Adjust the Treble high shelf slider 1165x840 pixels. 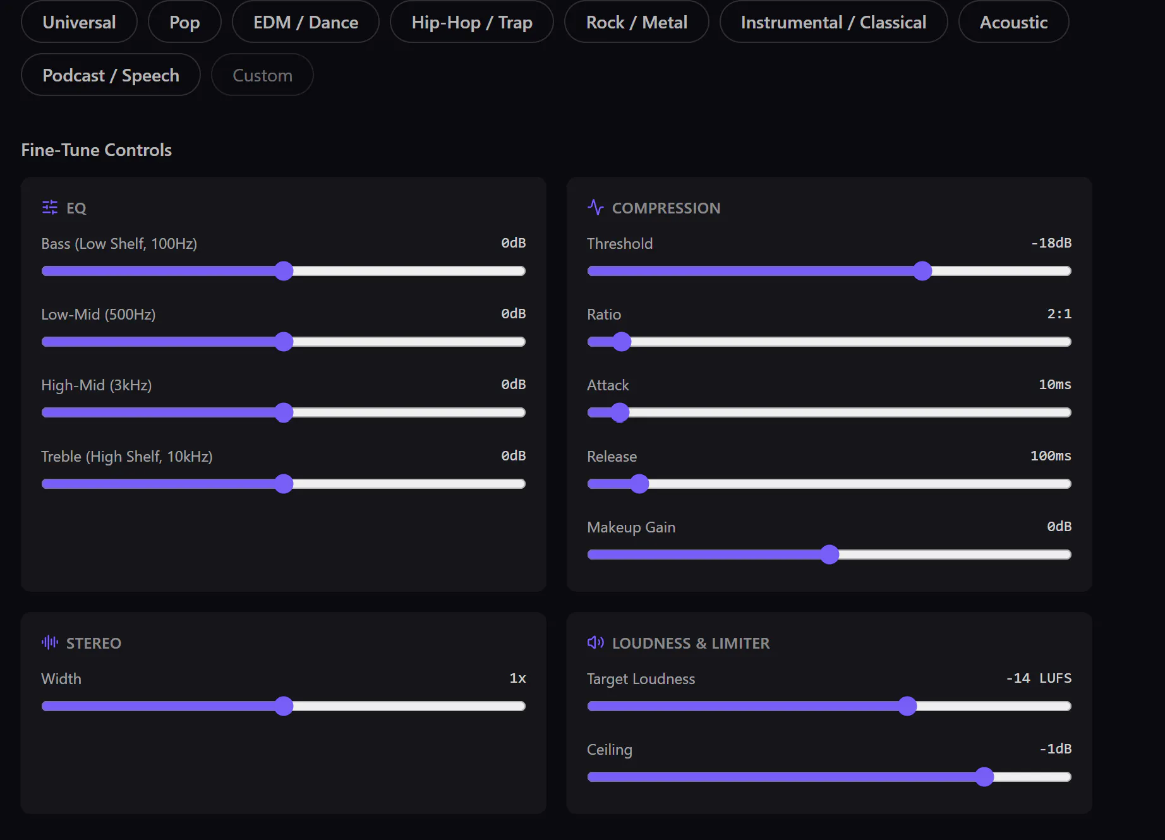[x=284, y=484]
